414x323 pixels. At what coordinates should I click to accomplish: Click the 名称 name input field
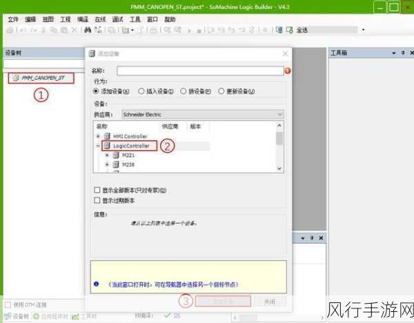(200, 71)
